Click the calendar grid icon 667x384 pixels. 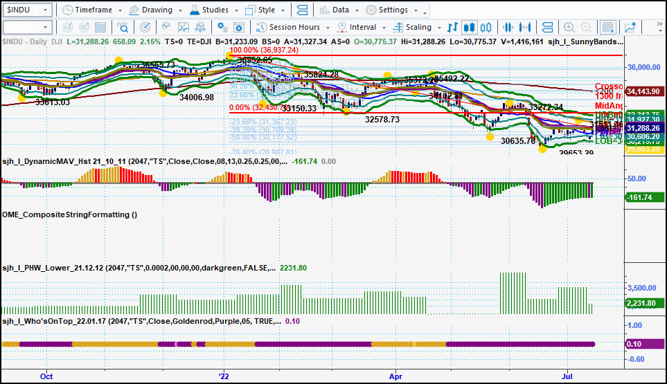(x=100, y=27)
